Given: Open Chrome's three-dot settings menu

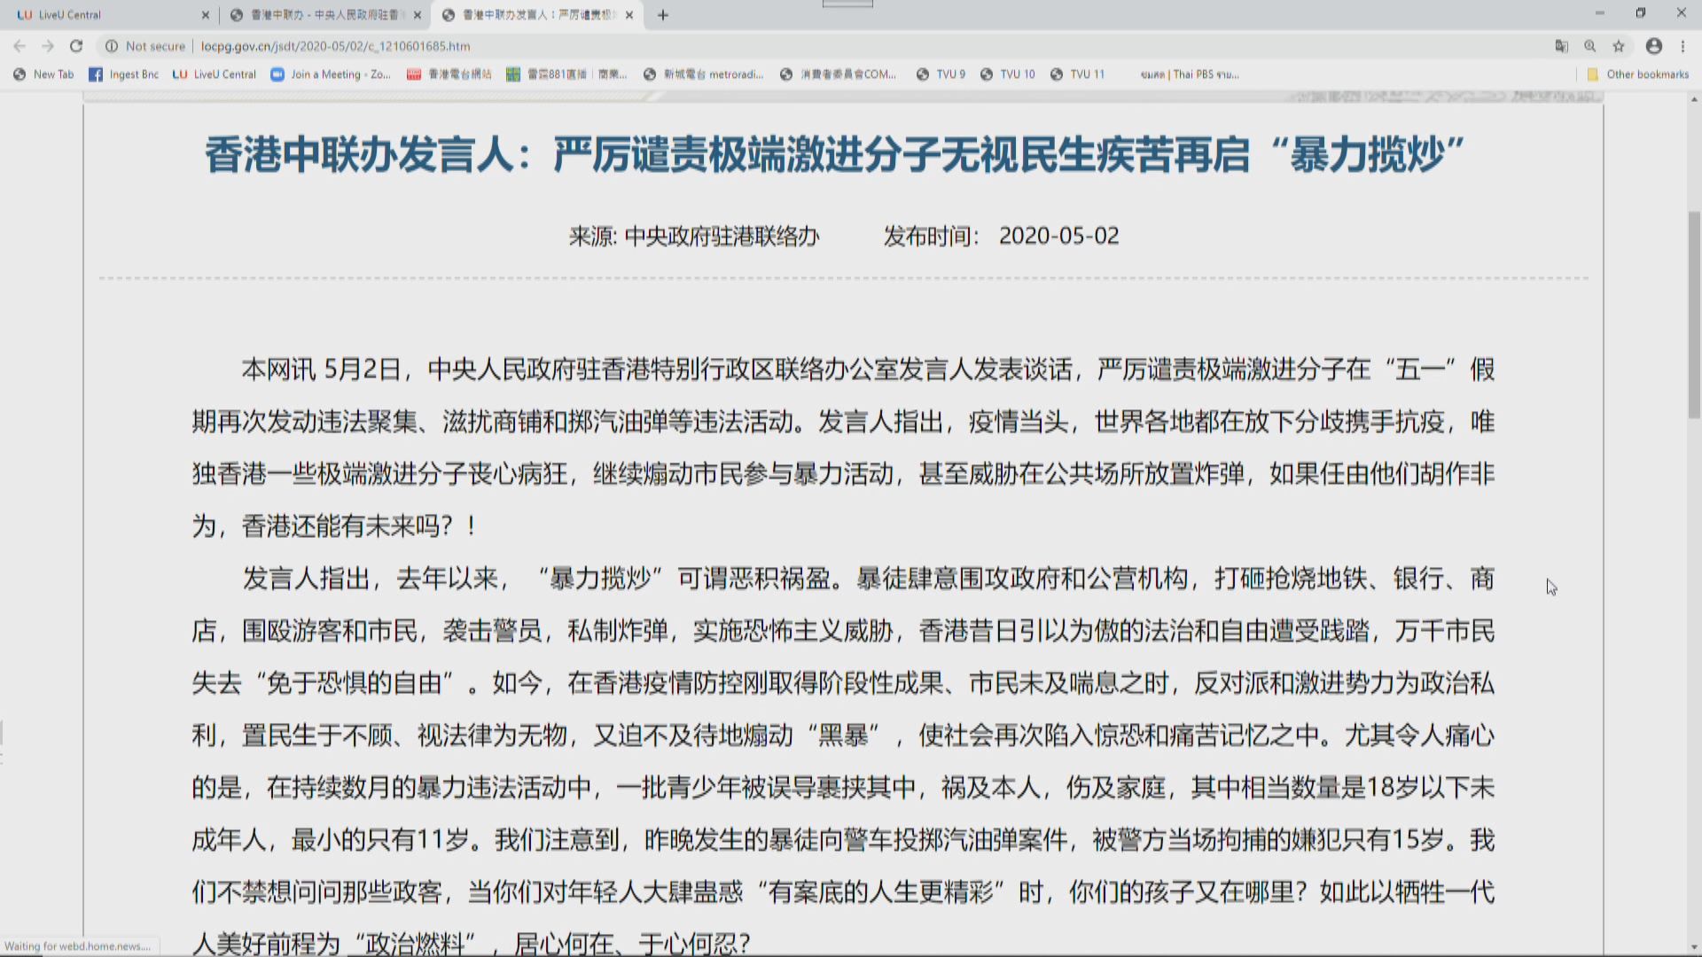Looking at the screenshot, I should pos(1683,46).
